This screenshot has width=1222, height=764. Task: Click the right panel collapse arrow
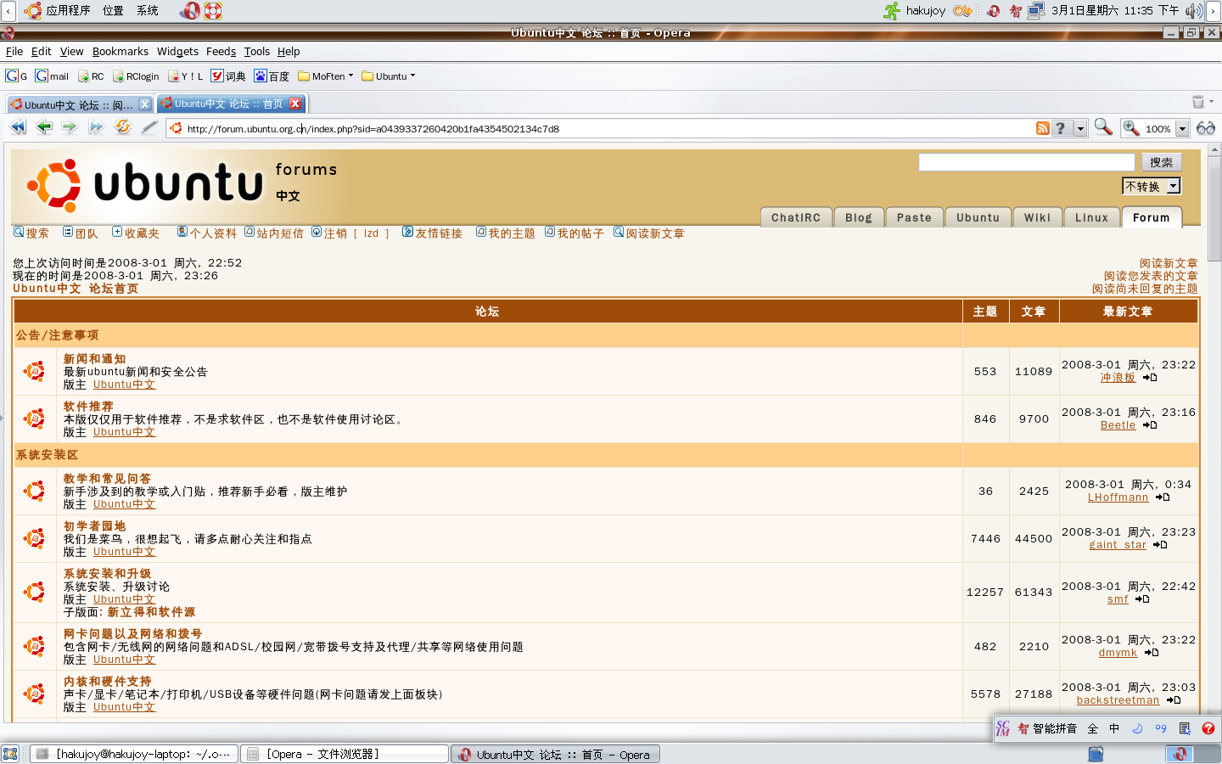(1214, 10)
